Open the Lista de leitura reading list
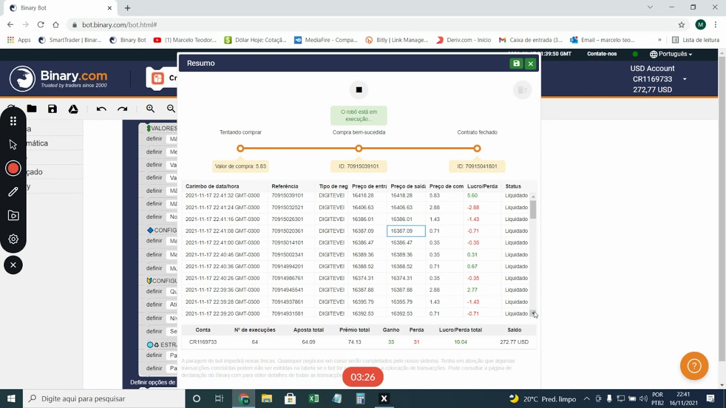Viewport: 726px width, 408px height. [x=695, y=40]
